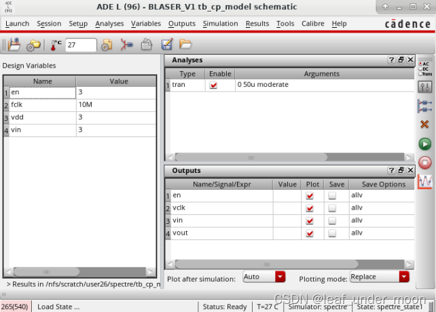
Task: Open the Tools menu
Action: [x=285, y=24]
